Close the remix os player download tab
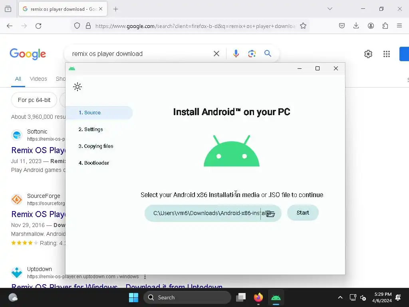Image resolution: width=409 pixels, height=307 pixels. coord(101,9)
